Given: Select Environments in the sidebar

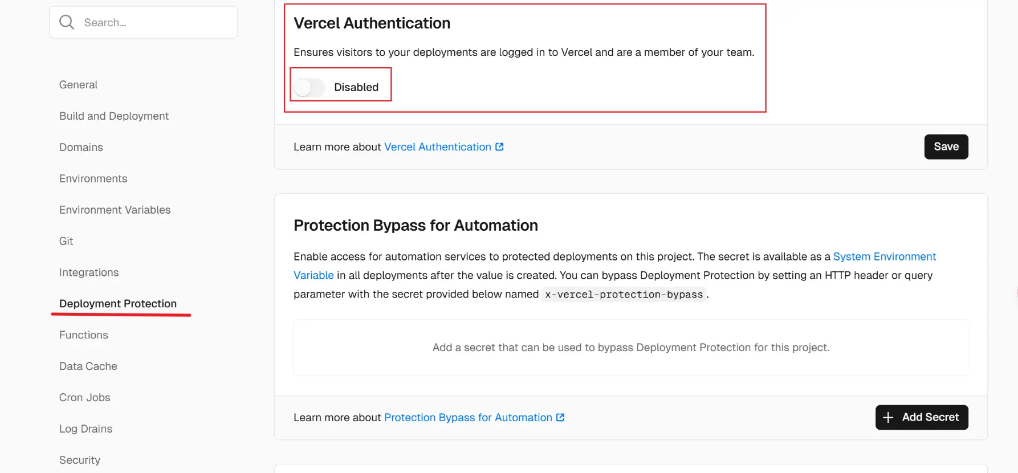Looking at the screenshot, I should [93, 179].
